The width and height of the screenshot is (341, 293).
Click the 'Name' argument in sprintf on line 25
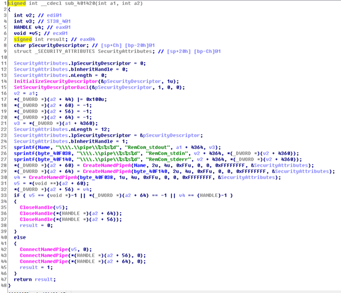(x=44, y=148)
